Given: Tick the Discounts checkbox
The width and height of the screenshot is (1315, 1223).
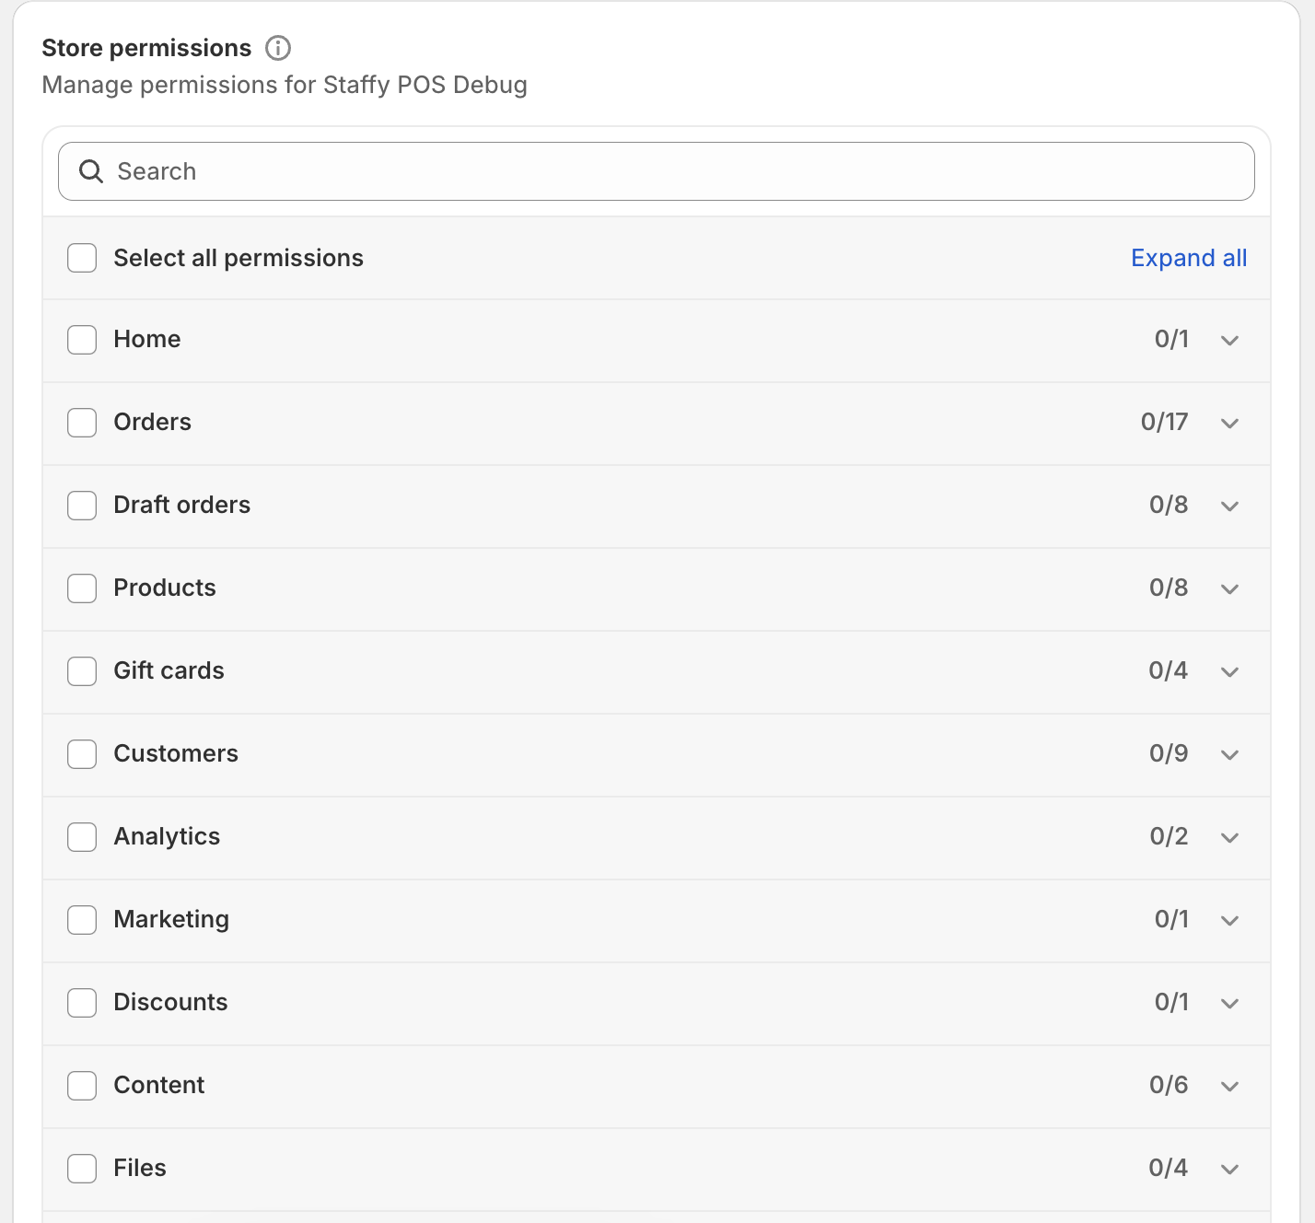Looking at the screenshot, I should coord(82,1002).
